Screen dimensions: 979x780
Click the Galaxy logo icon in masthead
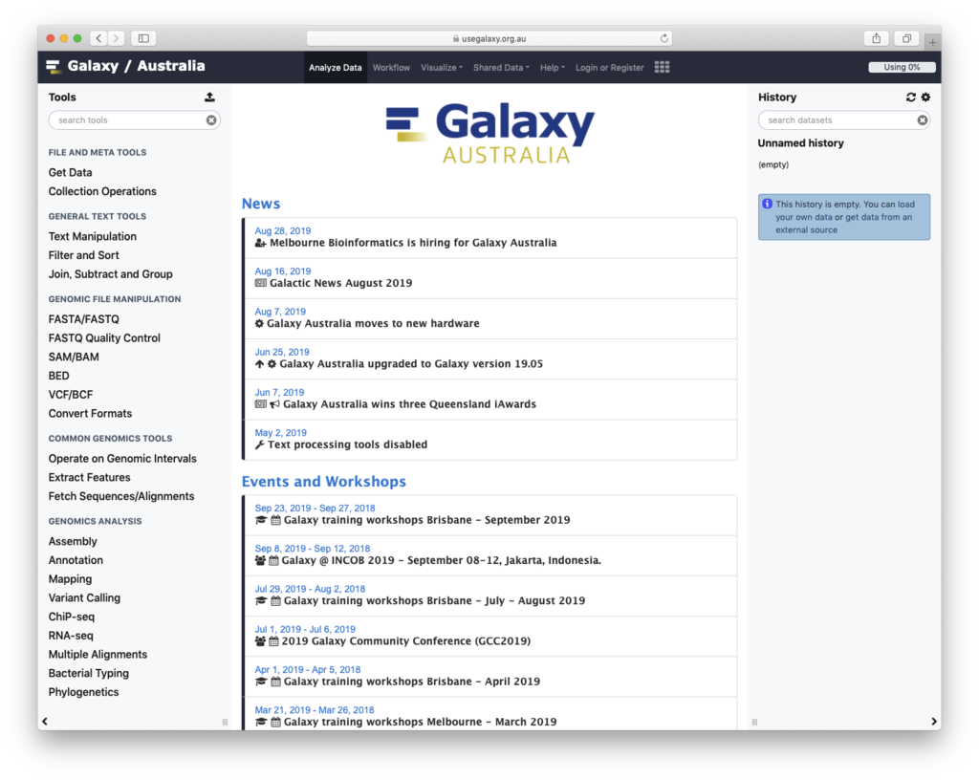(54, 66)
